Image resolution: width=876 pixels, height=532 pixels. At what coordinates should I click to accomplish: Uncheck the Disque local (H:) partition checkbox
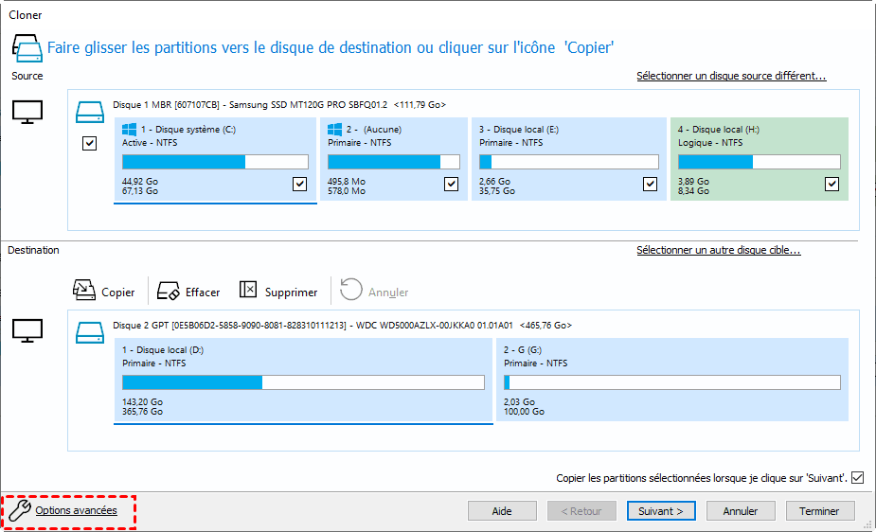point(831,185)
